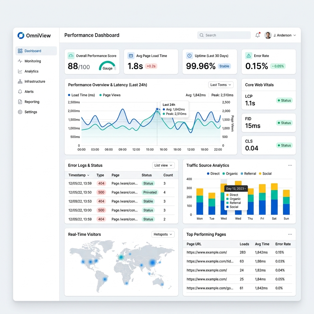Viewport: 314px width, 314px height.
Task: Toggle Social series in traffic chart legend
Action: [265, 174]
